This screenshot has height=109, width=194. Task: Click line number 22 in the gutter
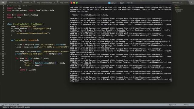(x=3, y=54)
